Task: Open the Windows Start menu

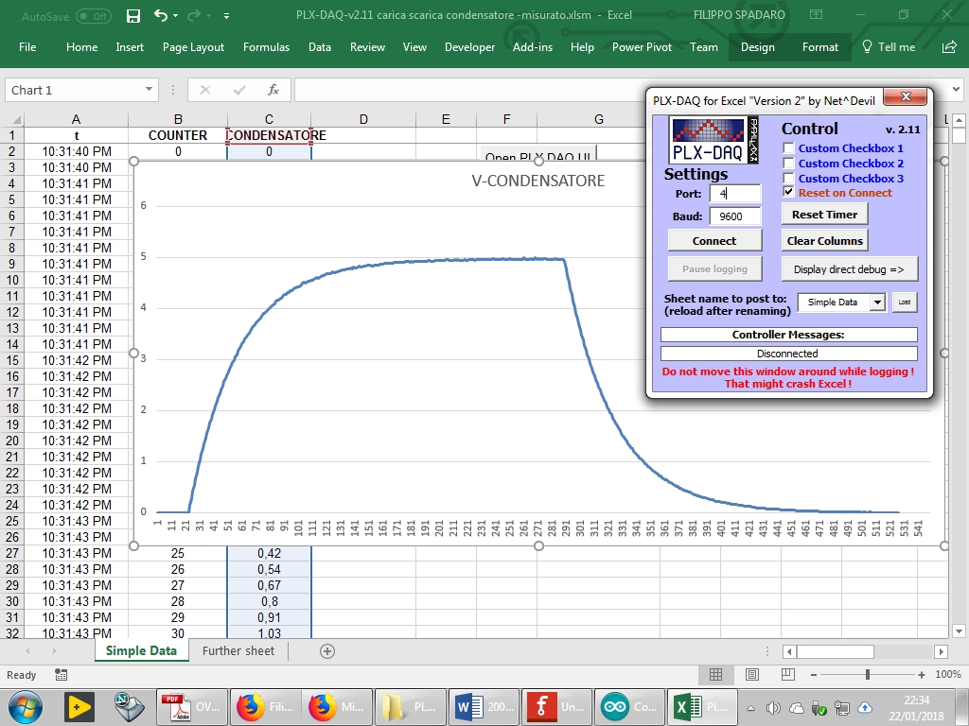Action: pyautogui.click(x=26, y=707)
